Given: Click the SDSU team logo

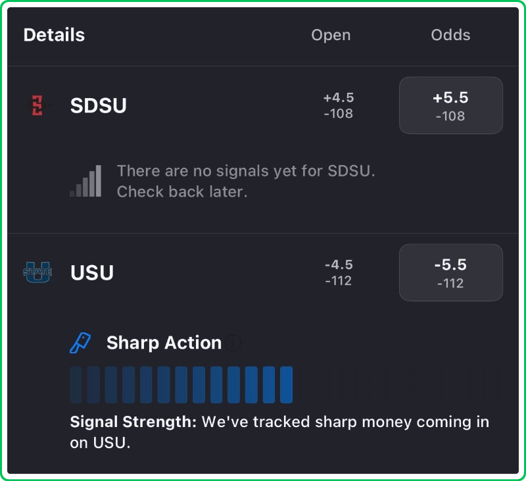Looking at the screenshot, I should tap(37, 105).
